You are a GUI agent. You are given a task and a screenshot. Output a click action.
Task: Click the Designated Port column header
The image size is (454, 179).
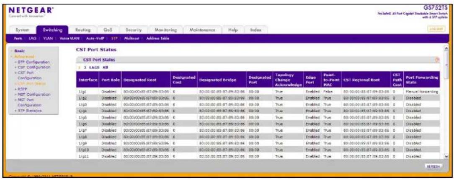[x=260, y=80]
